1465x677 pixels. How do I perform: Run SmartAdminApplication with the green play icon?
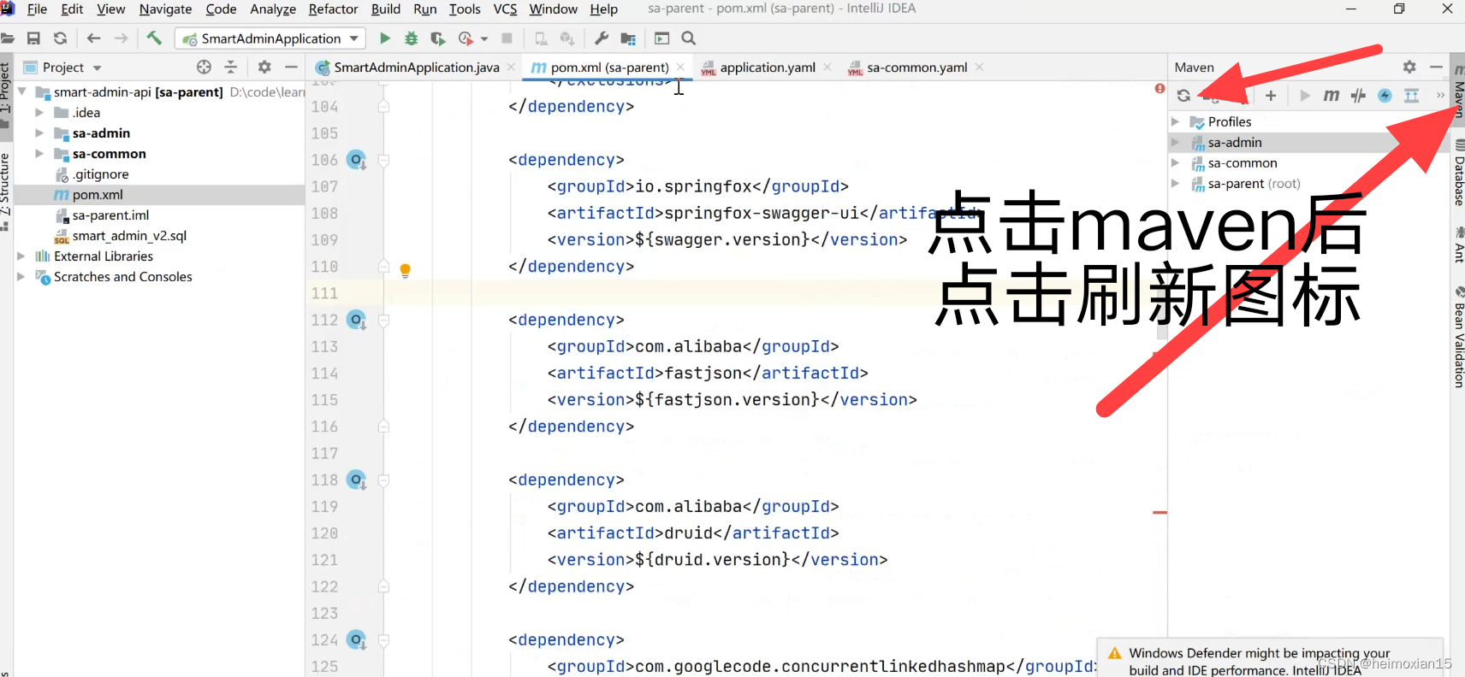click(x=385, y=38)
